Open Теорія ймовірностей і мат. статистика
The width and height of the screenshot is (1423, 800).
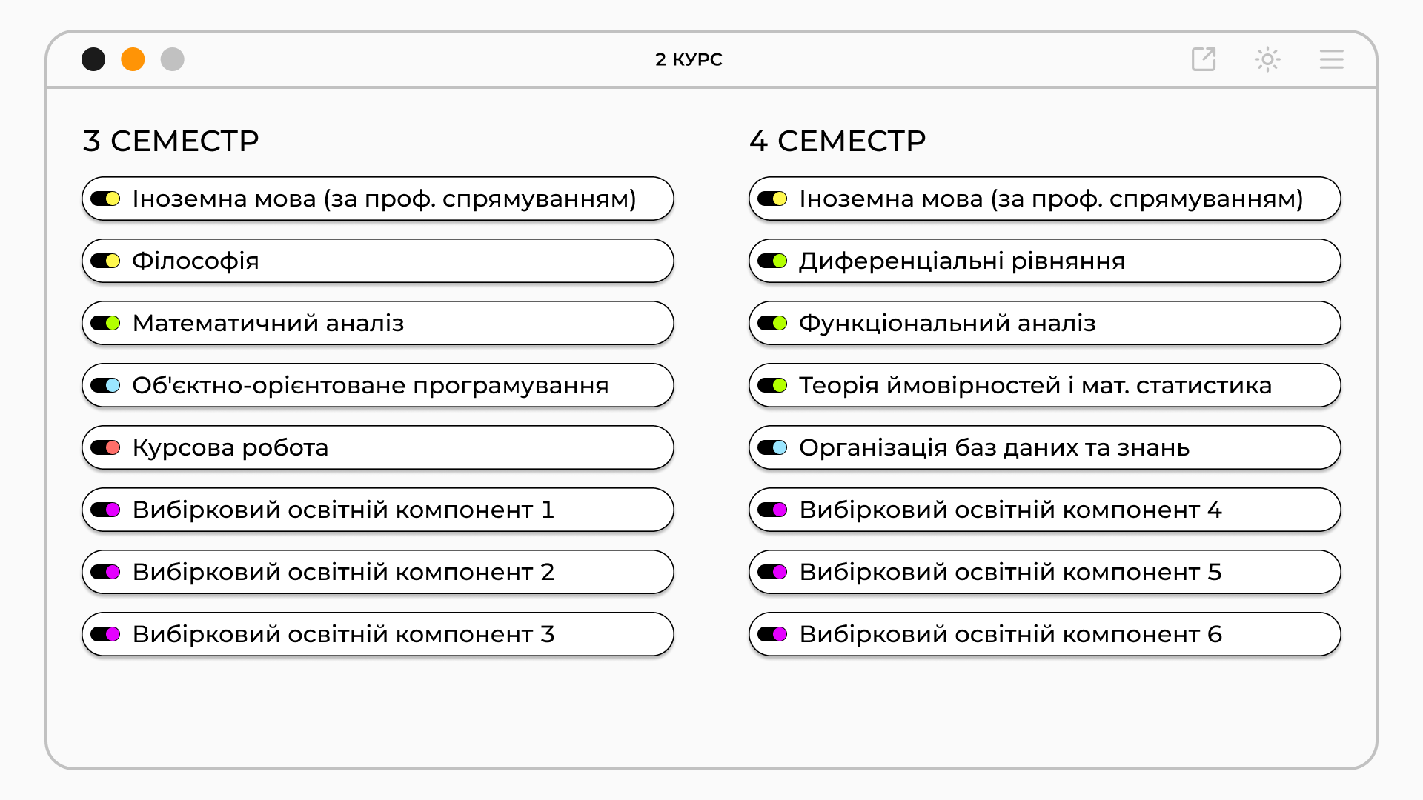point(1045,385)
